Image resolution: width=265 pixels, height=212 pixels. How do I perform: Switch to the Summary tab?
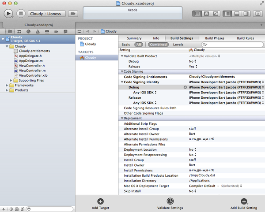click(x=134, y=38)
